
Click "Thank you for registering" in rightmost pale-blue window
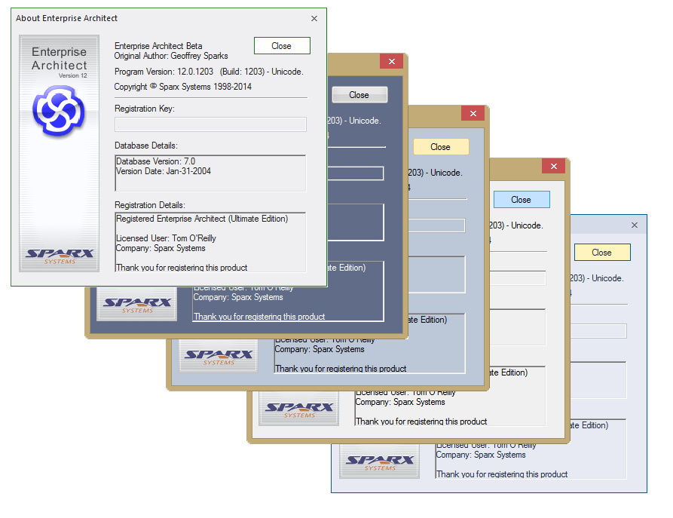[502, 474]
